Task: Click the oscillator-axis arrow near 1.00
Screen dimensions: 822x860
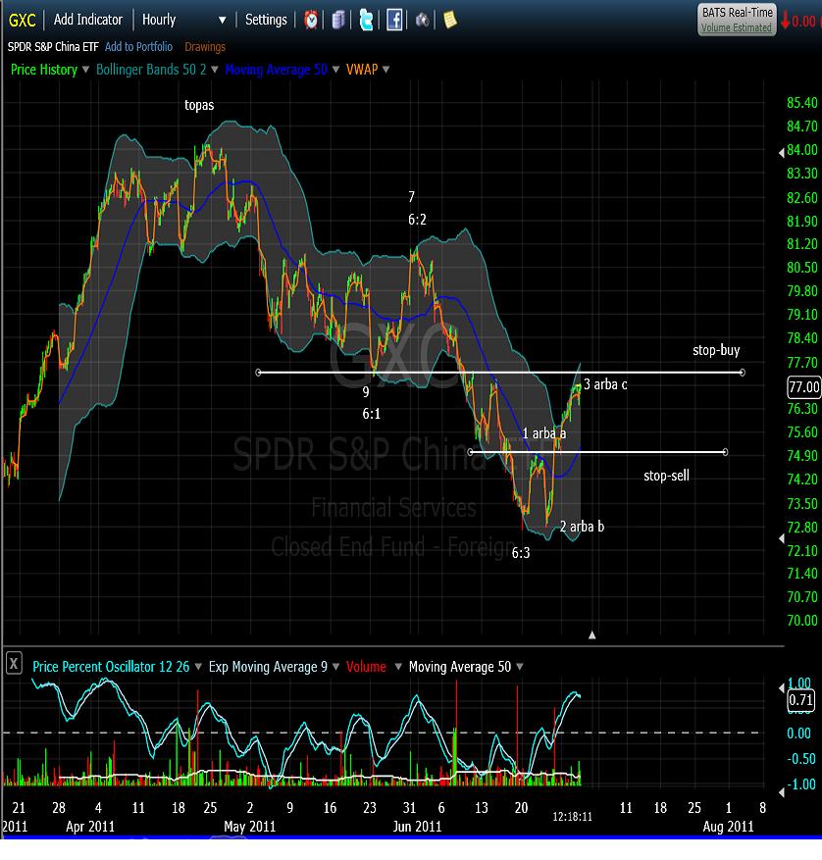Action: (x=782, y=687)
